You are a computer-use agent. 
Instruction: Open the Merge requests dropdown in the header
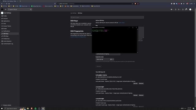[179, 9]
